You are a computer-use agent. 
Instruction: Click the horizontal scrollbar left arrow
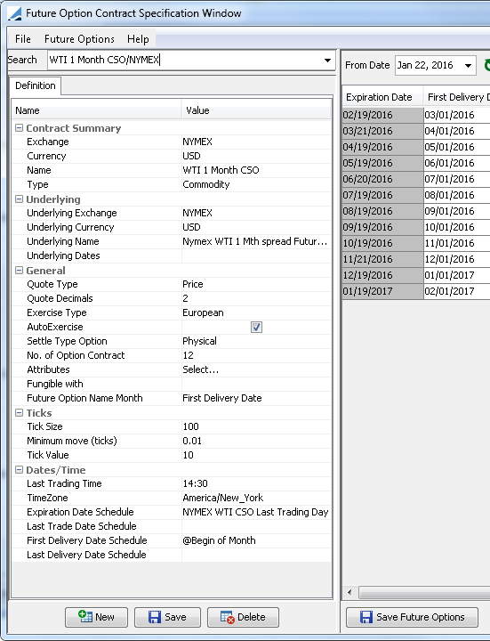point(349,591)
